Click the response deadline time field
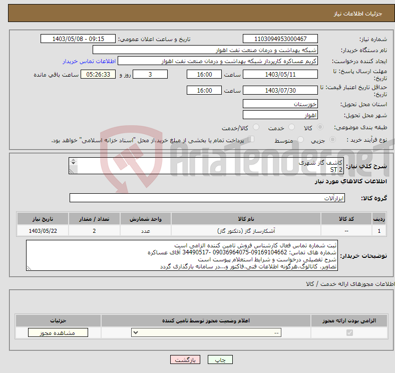 coord(204,74)
